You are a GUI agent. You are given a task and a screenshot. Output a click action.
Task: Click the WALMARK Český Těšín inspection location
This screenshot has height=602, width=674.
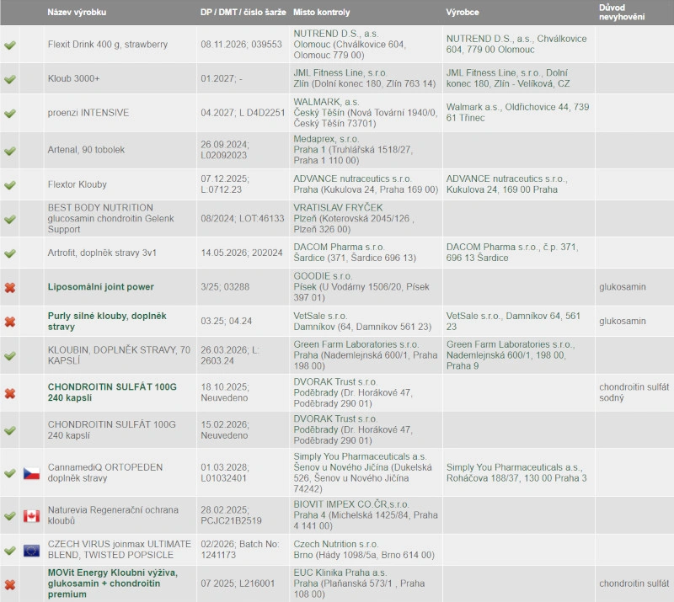tap(366, 113)
